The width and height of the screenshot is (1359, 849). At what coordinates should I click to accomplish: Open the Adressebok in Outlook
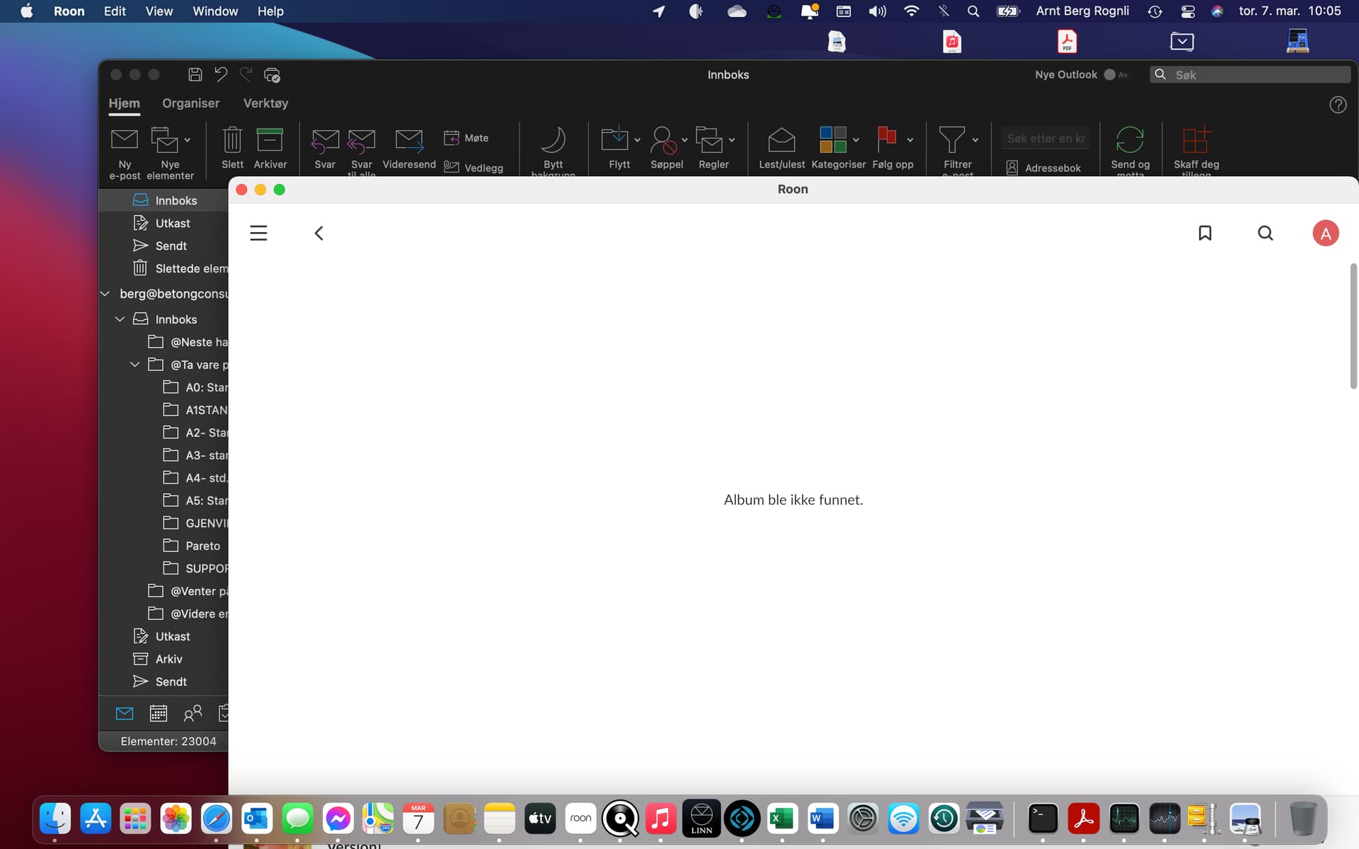[1044, 168]
